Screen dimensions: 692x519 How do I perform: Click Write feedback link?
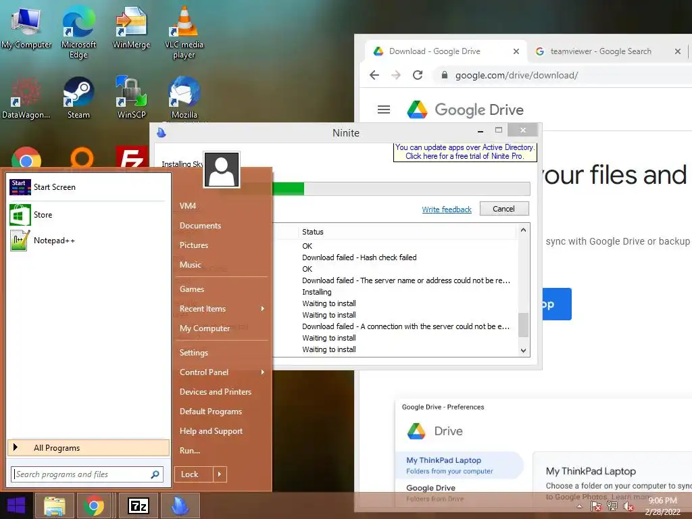click(x=447, y=209)
